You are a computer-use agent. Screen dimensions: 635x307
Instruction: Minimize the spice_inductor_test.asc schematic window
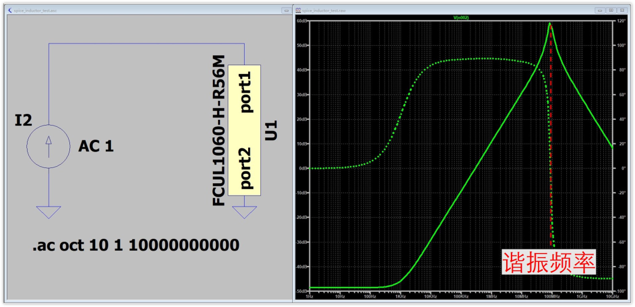click(x=287, y=10)
